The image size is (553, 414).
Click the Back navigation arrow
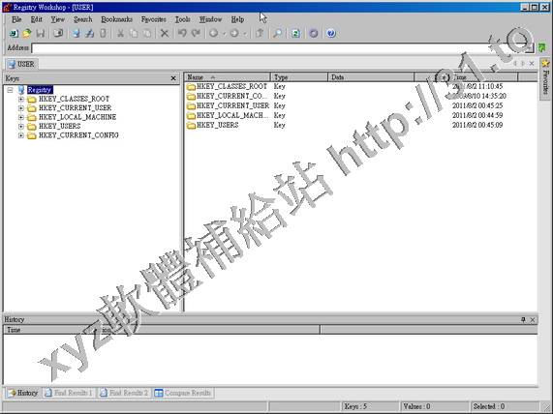click(213, 34)
